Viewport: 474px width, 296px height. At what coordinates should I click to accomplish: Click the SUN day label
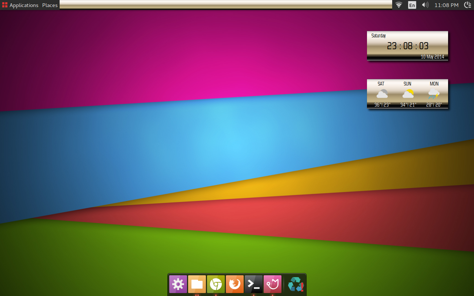coord(407,84)
